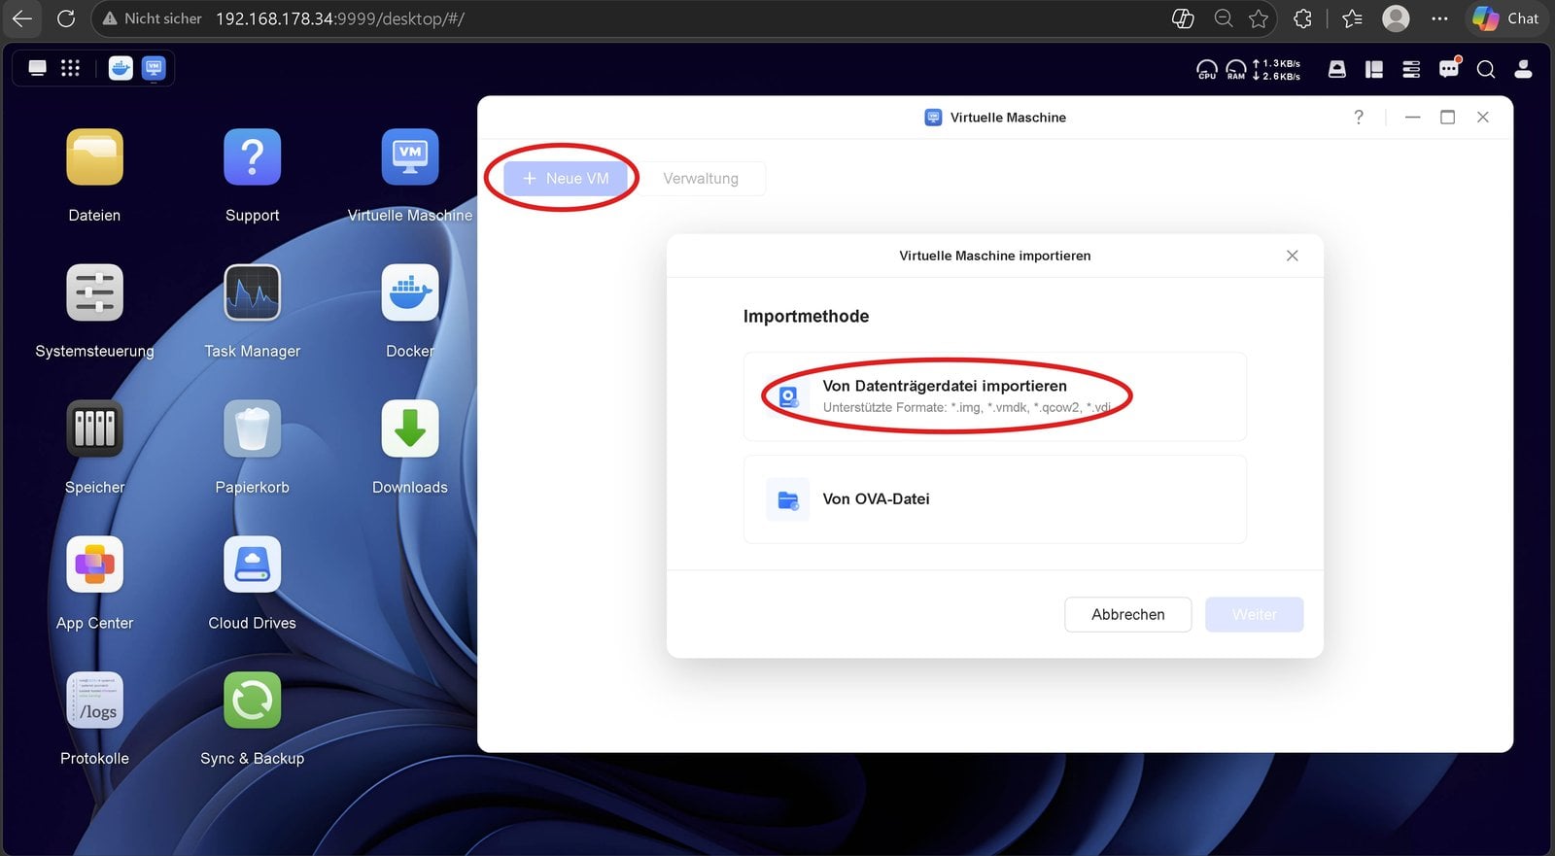Open the external device icon in top bar
The image size is (1555, 856).
click(x=1337, y=69)
